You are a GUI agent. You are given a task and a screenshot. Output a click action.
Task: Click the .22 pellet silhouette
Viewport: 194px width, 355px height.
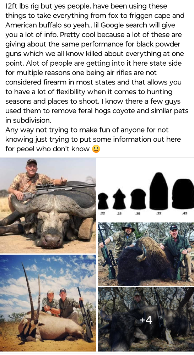103,201
